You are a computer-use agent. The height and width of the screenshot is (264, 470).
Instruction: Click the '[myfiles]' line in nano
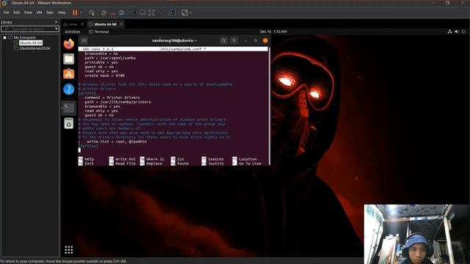pyautogui.click(x=88, y=146)
